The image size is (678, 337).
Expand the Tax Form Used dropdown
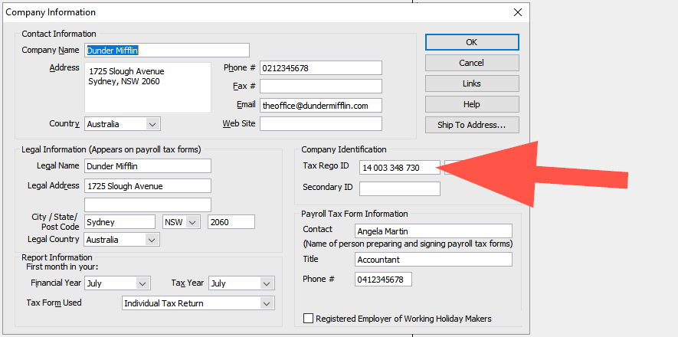pyautogui.click(x=198, y=303)
